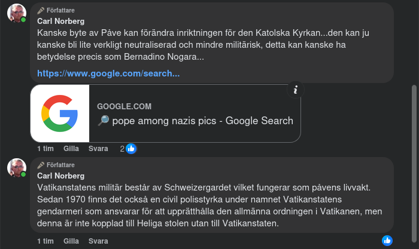The image size is (419, 249).
Task: Click the Författare pencil badge on the first comment
Action: click(x=41, y=11)
